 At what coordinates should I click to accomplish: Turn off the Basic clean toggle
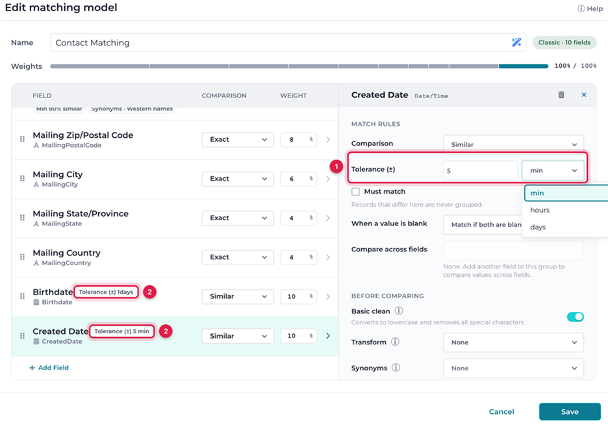[575, 317]
